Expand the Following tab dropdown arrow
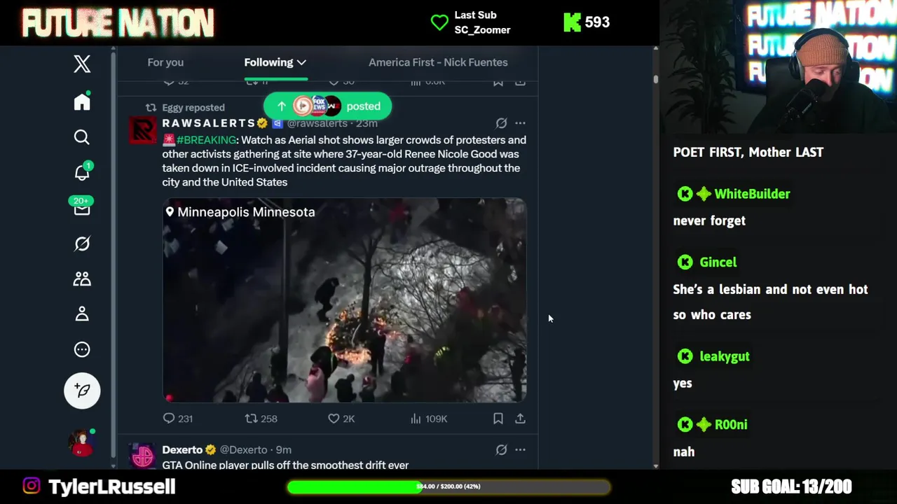 [x=301, y=62]
